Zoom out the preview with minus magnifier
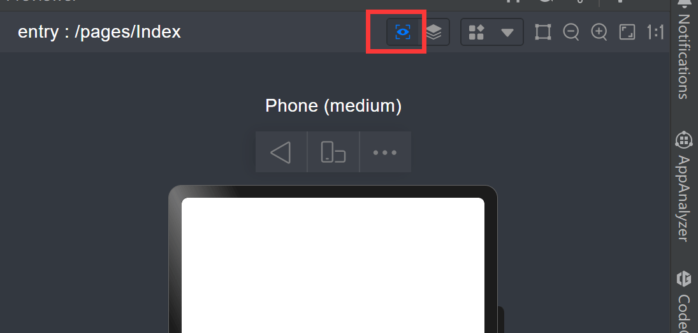This screenshot has height=333, width=698. pos(571,32)
